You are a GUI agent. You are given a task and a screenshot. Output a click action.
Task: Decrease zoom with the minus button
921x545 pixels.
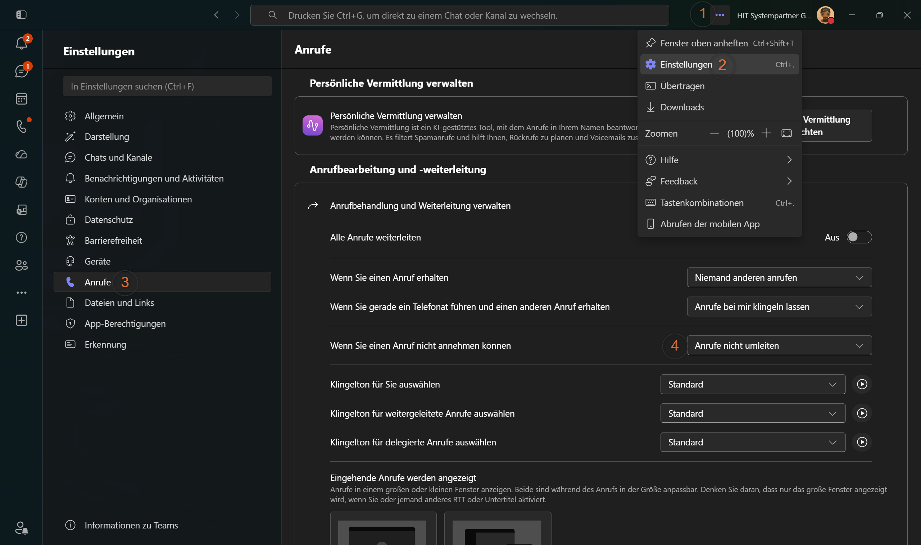(714, 133)
